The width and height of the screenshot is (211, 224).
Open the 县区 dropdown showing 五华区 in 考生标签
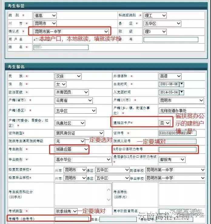click(162, 23)
